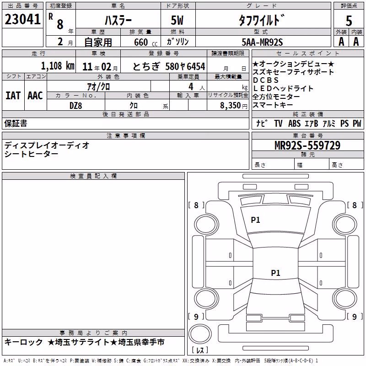Viewport: 366px width, 366px height.
Task: Click PS equipment label
Action: (x=344, y=123)
